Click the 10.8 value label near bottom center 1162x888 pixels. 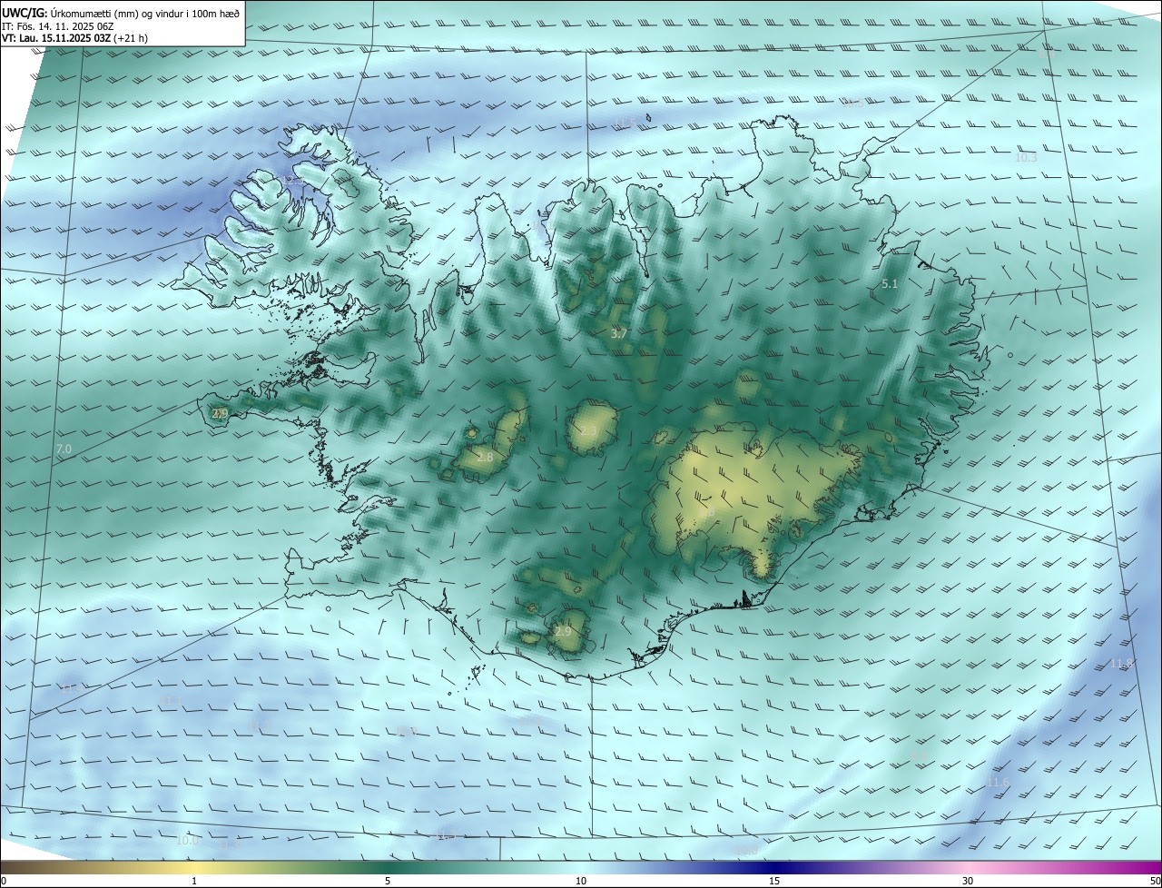pos(746,849)
